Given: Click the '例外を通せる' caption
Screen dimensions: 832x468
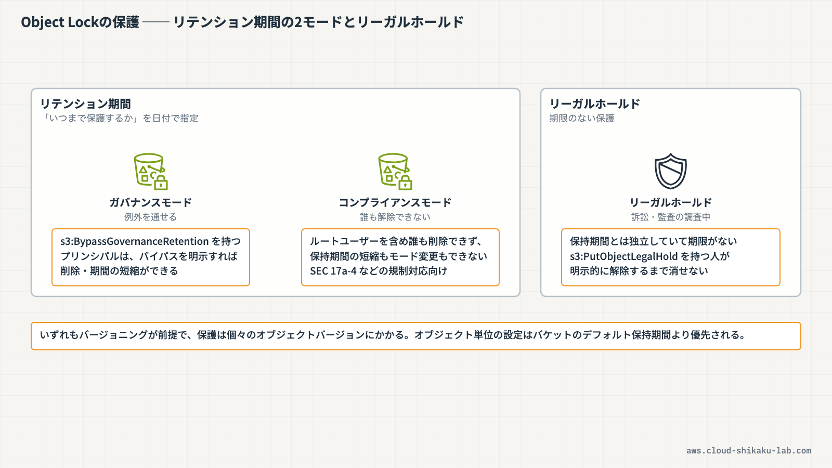Looking at the screenshot, I should coord(151,217).
